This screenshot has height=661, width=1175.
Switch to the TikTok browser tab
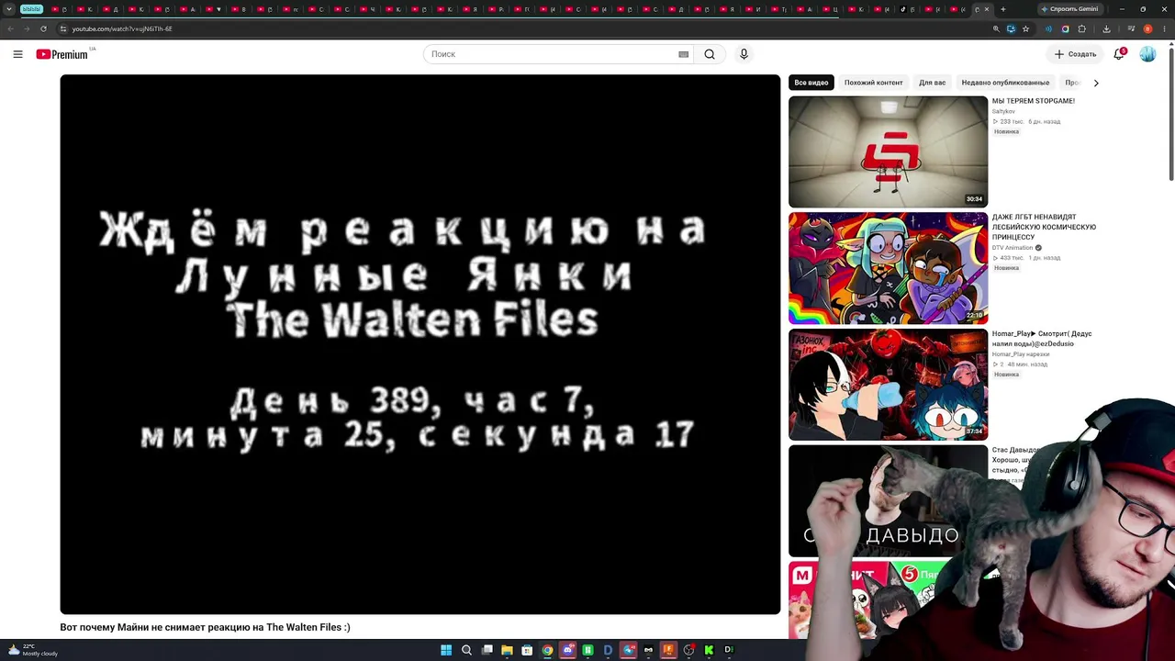tap(907, 9)
